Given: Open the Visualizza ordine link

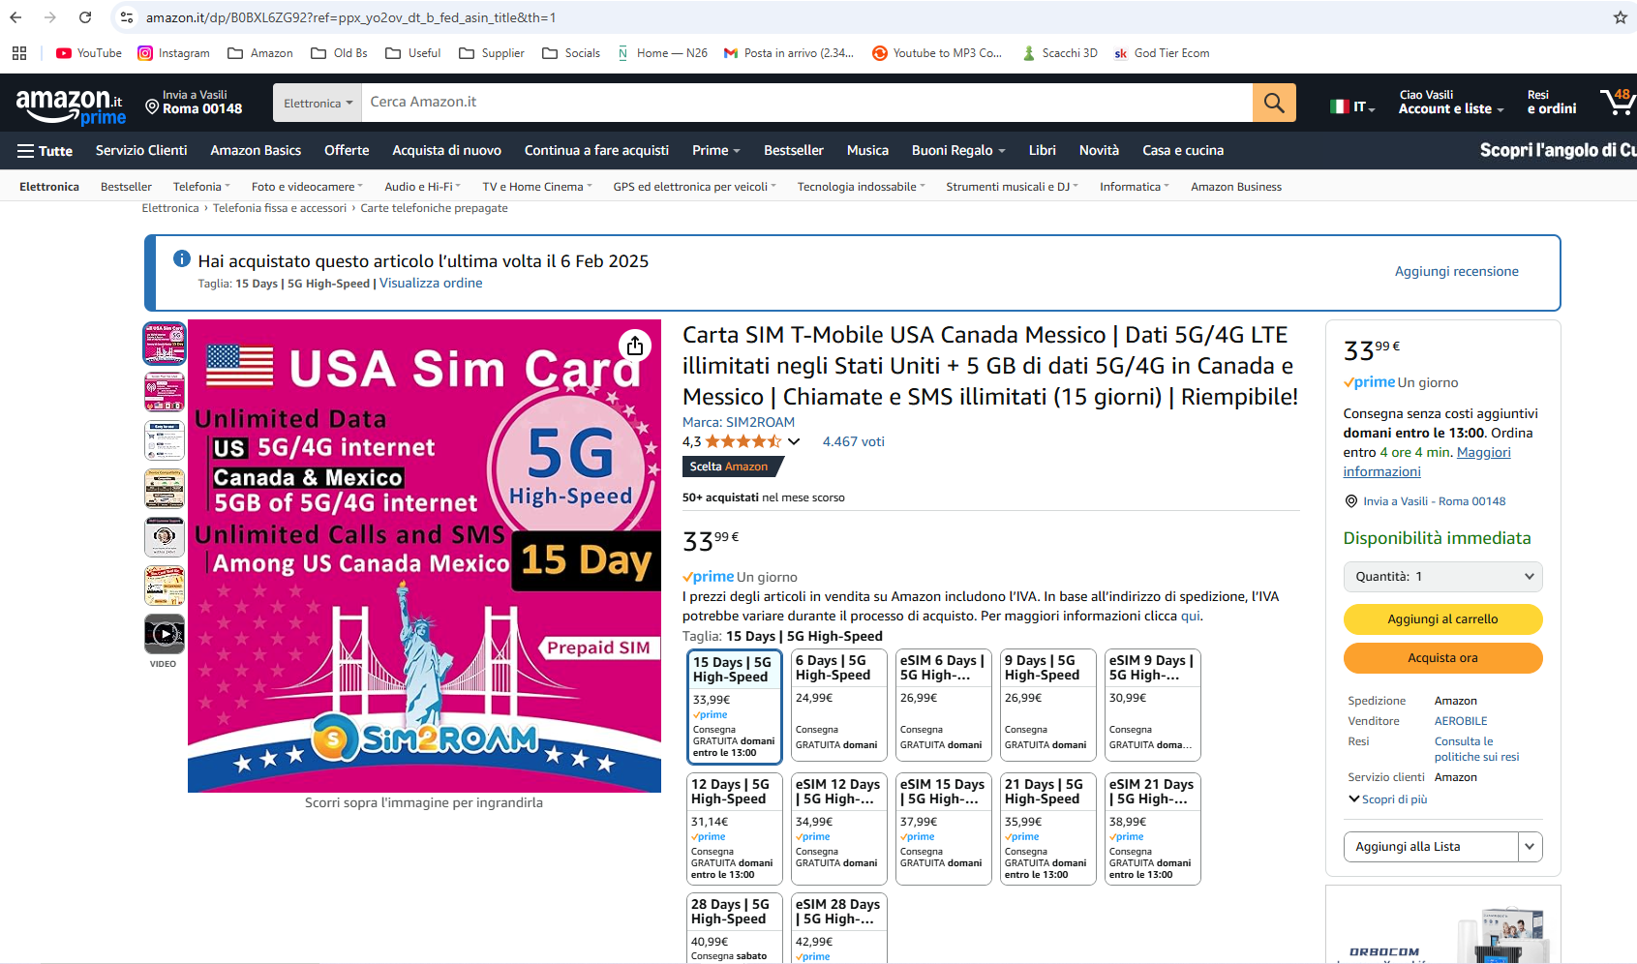Looking at the screenshot, I should pyautogui.click(x=431, y=284).
